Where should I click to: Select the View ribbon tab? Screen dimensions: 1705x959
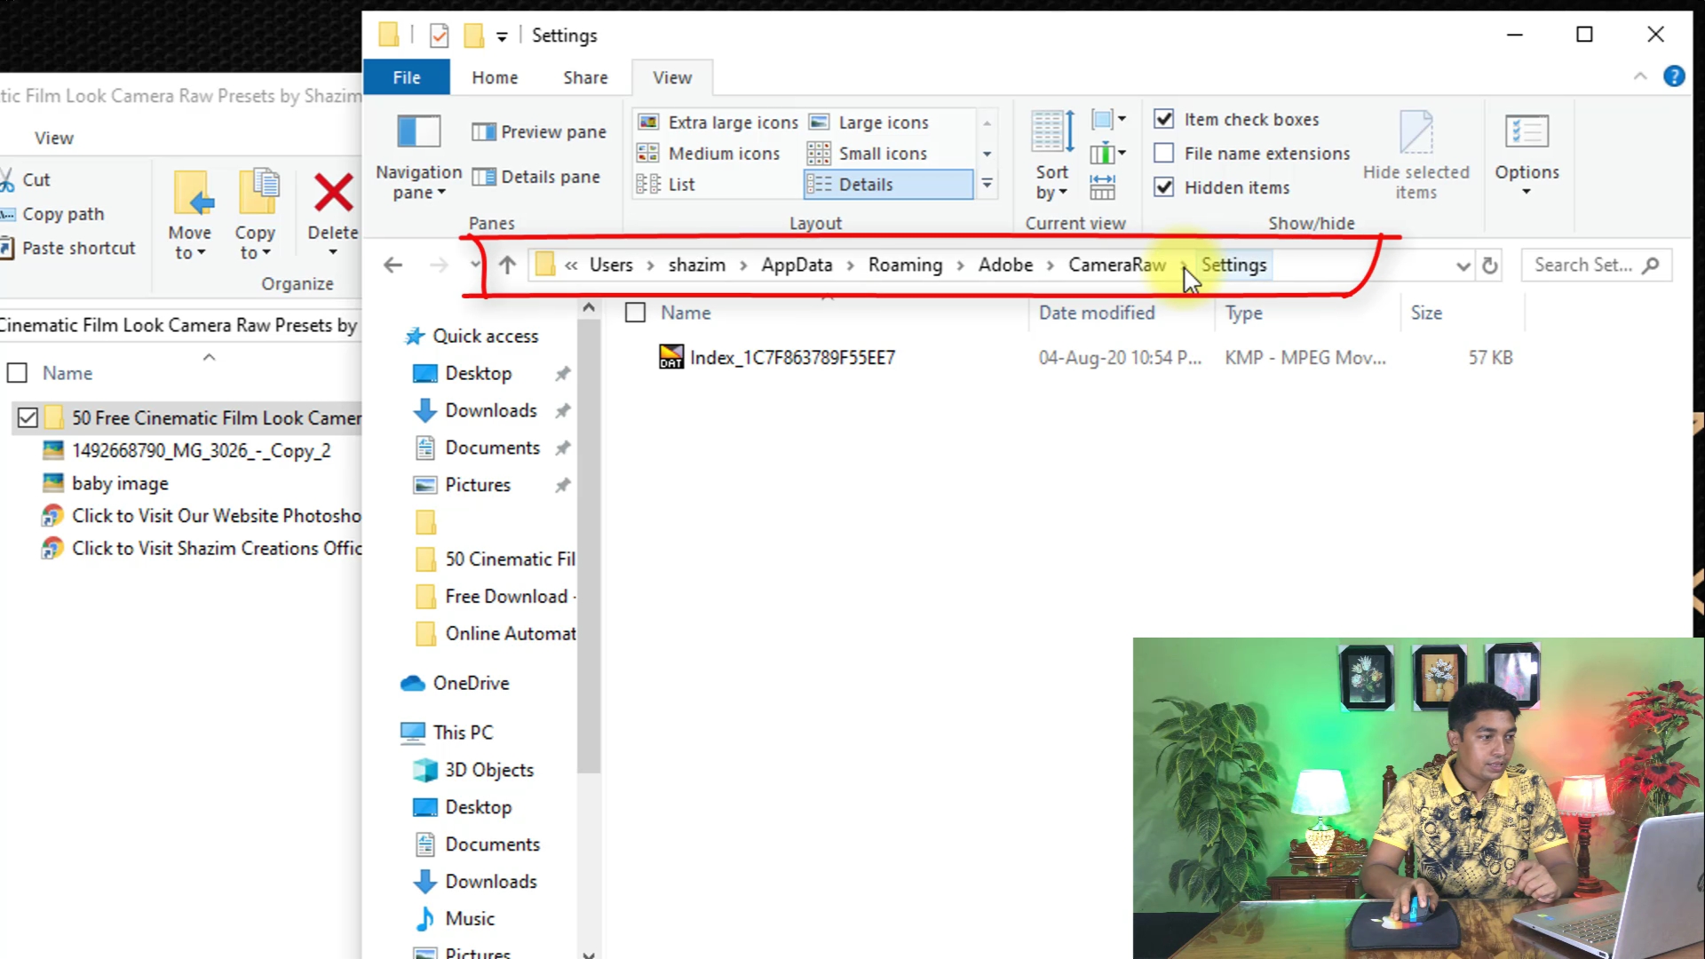click(x=672, y=77)
